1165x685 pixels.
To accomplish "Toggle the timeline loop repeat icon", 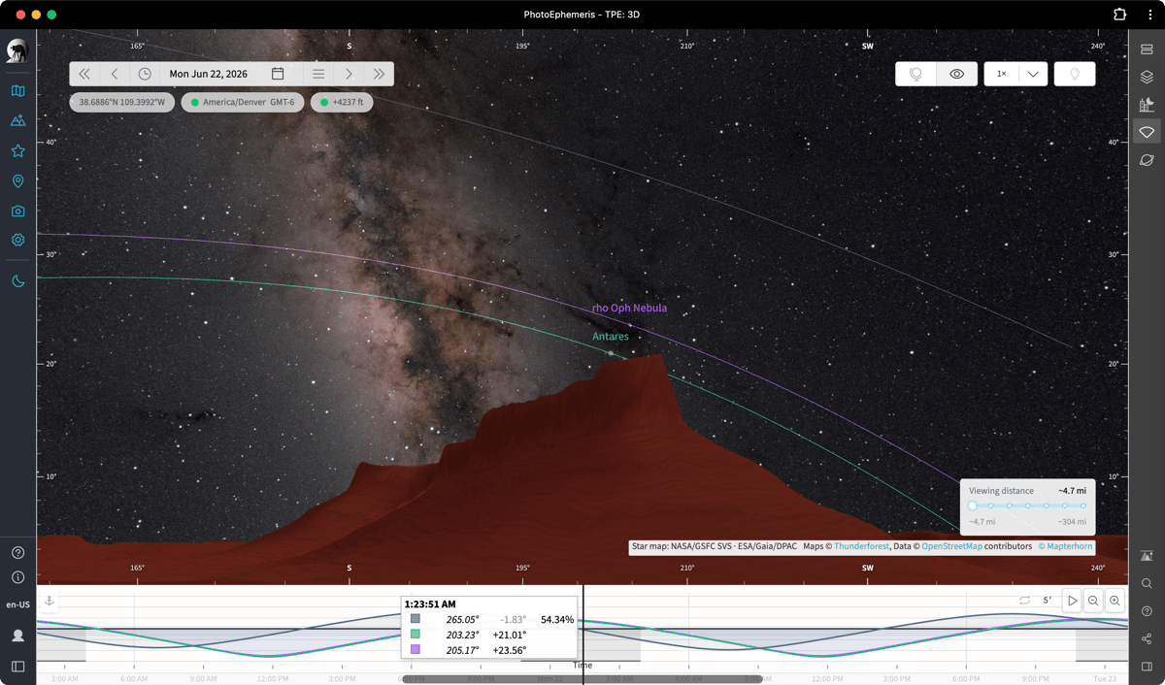I will point(1024,601).
